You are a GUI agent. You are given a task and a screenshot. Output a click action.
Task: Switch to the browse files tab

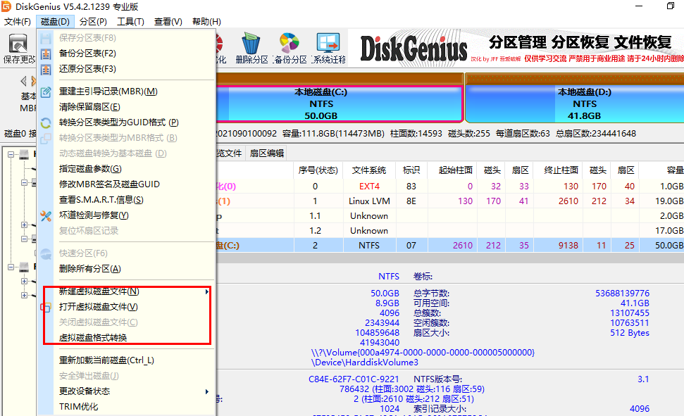(229, 153)
